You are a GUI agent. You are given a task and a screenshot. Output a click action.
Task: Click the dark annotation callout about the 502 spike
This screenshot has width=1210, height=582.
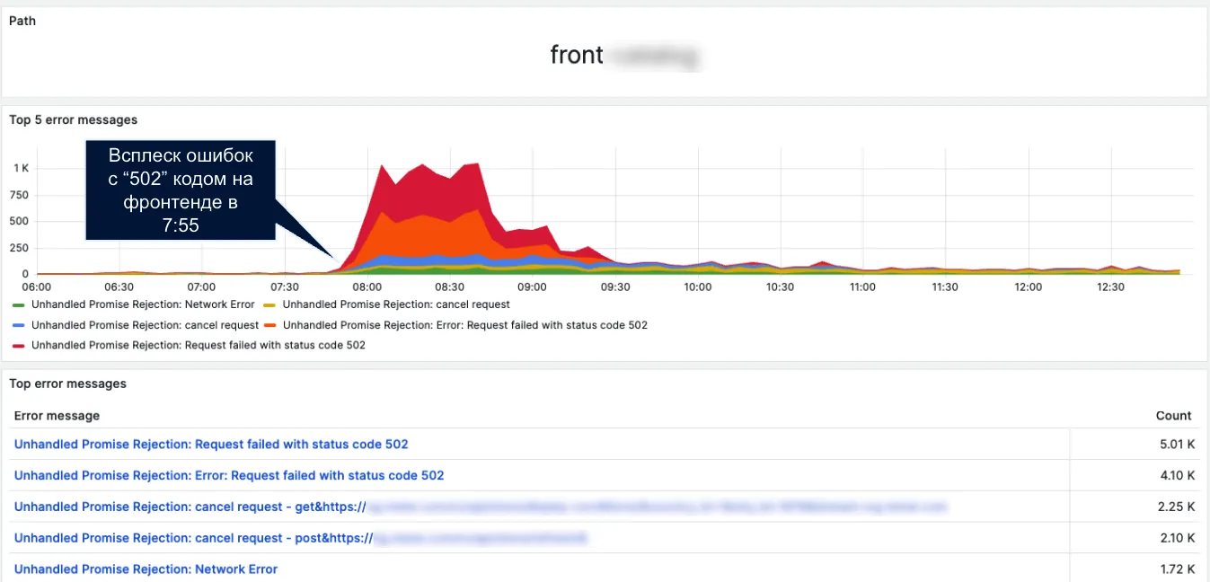click(x=180, y=190)
